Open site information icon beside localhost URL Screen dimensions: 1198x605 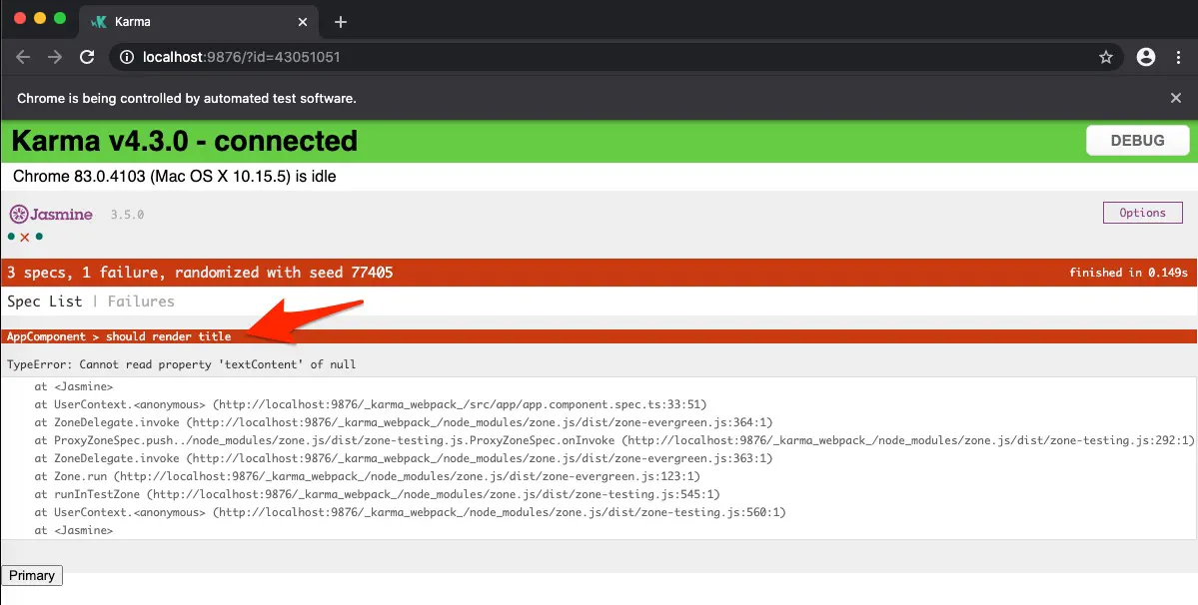tap(127, 57)
